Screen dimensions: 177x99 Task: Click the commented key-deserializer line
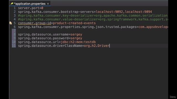93,16
